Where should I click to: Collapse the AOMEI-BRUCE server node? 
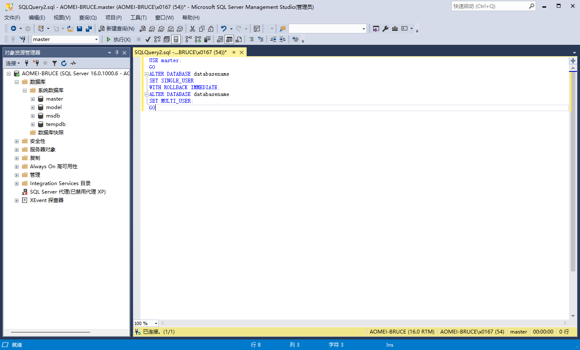coord(8,74)
